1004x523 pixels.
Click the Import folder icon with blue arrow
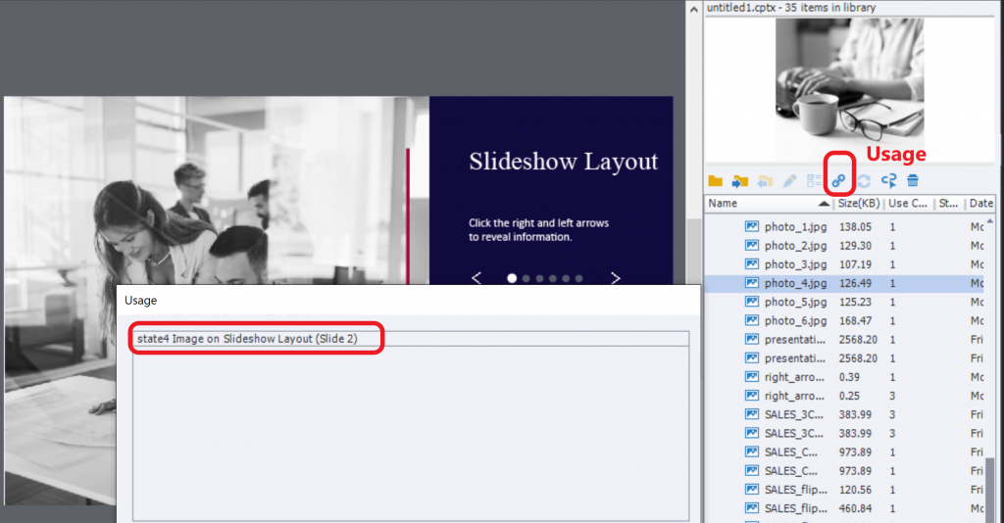(x=739, y=181)
